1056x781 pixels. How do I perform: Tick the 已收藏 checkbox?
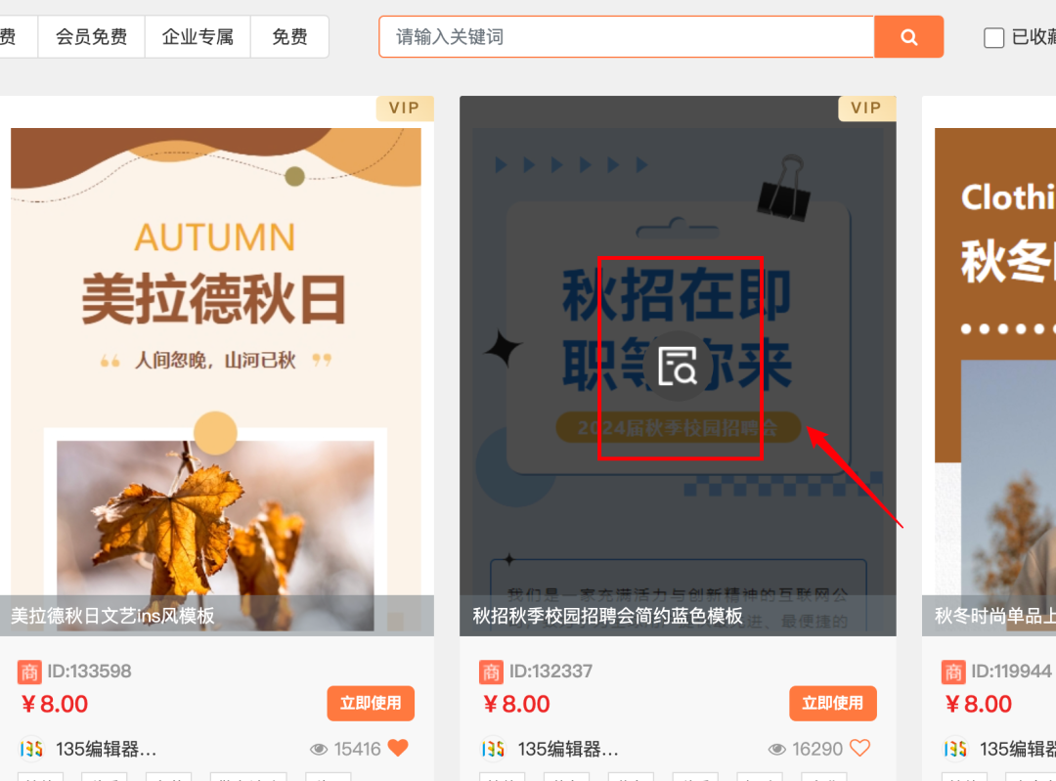coord(994,38)
